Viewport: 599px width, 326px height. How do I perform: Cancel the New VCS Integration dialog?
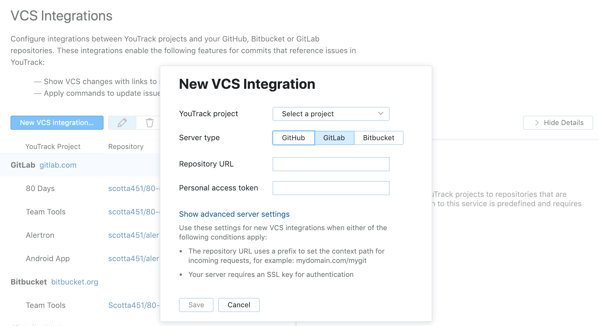pyautogui.click(x=239, y=305)
